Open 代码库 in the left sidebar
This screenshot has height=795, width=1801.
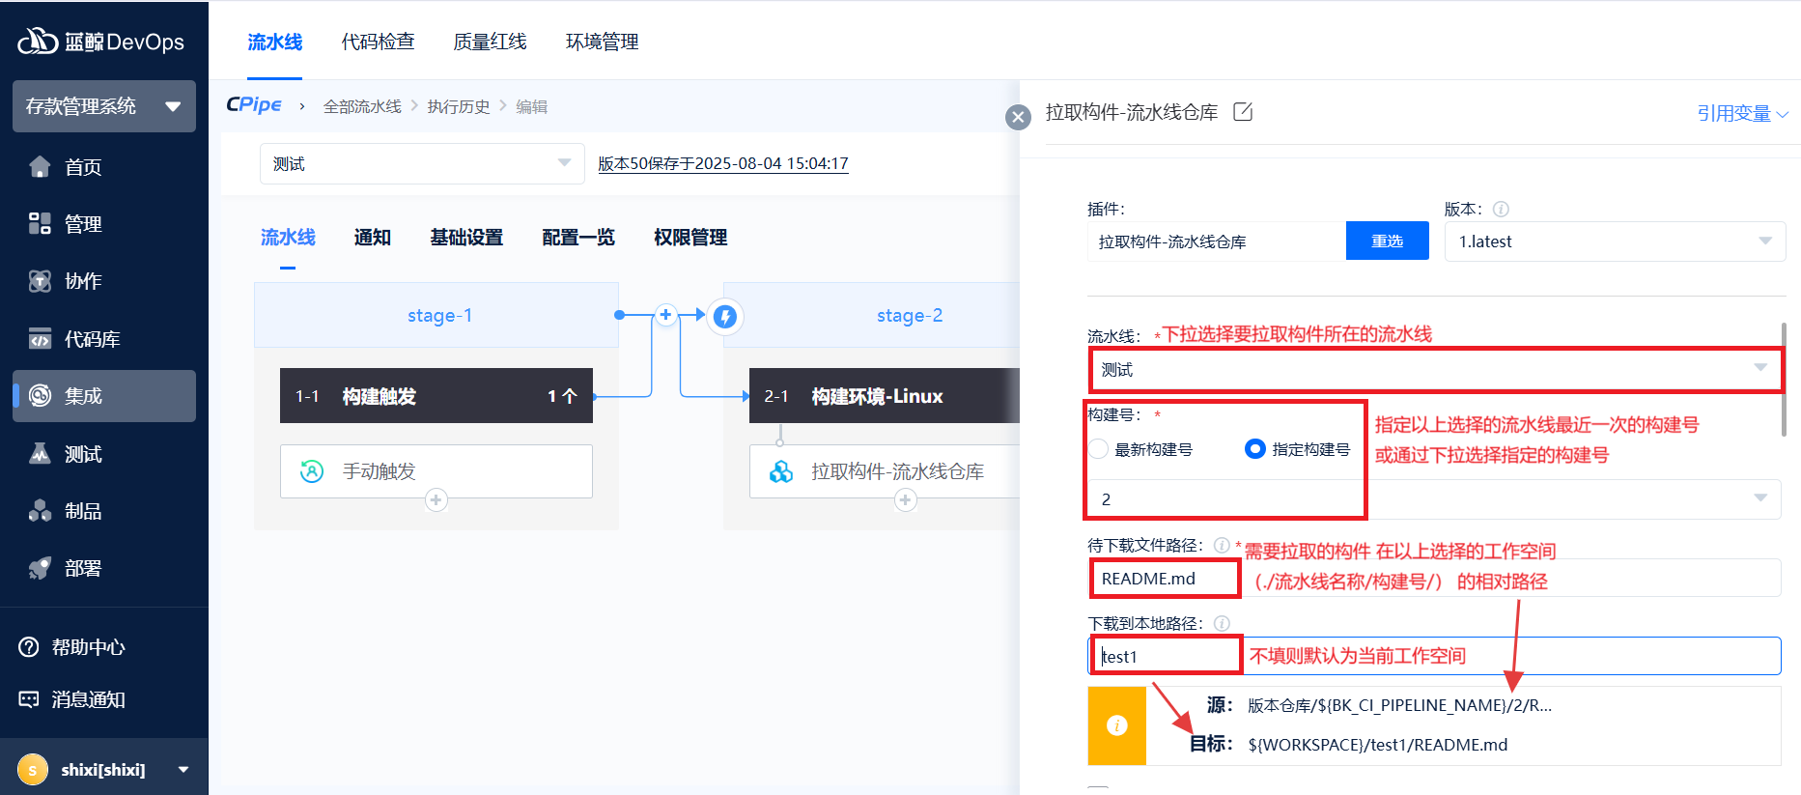pos(92,339)
